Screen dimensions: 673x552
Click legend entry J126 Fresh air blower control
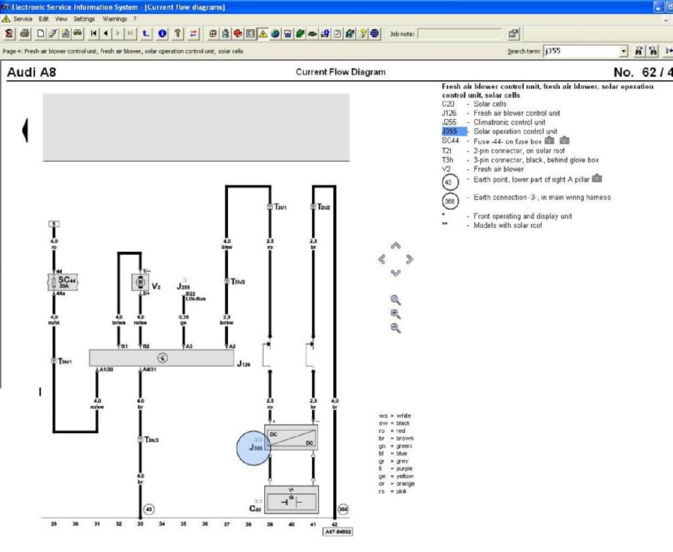501,113
